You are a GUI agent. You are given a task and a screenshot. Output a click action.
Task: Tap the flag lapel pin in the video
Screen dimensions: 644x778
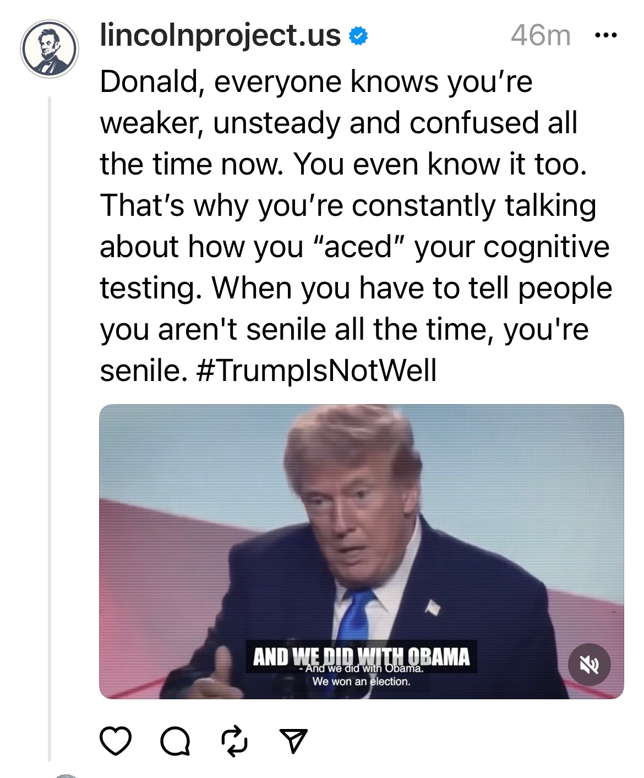(x=433, y=607)
